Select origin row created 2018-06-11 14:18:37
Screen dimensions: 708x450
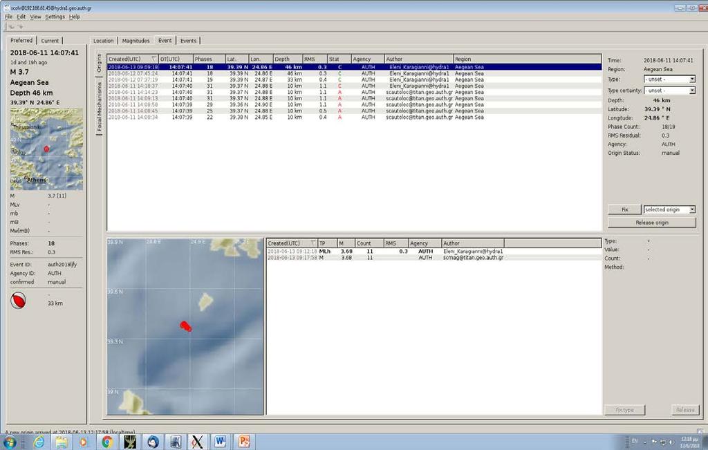(355, 86)
